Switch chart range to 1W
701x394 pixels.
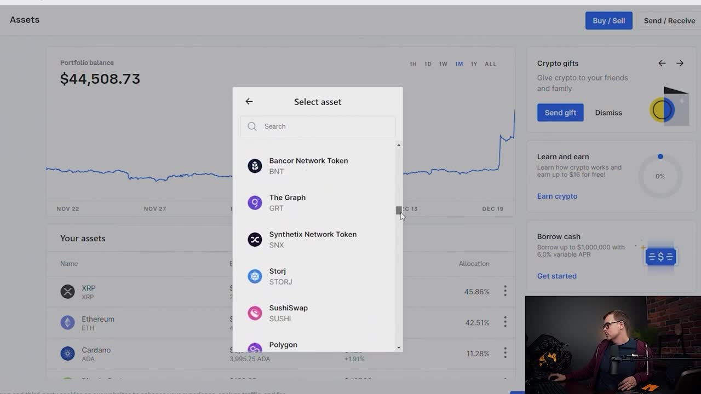tap(443, 64)
